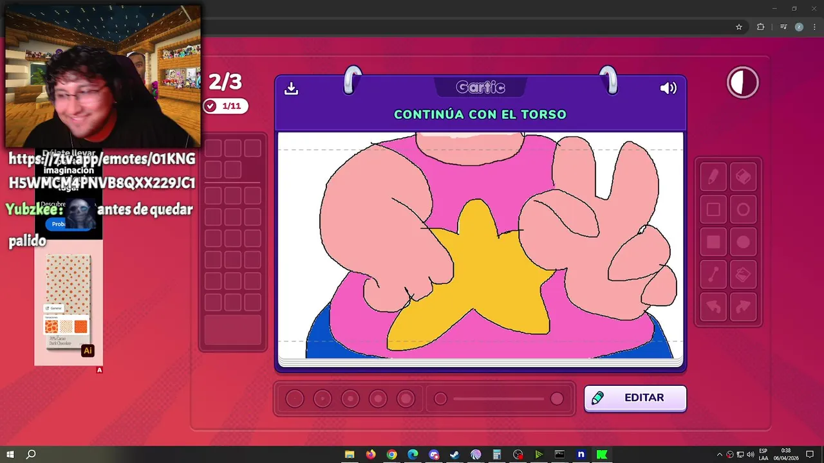Open the taskbar clock showing 0:38
The height and width of the screenshot is (463, 824).
pos(786,455)
